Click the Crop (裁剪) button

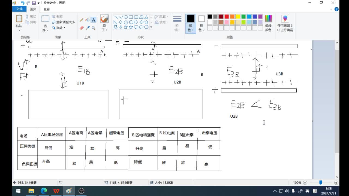(57, 17)
